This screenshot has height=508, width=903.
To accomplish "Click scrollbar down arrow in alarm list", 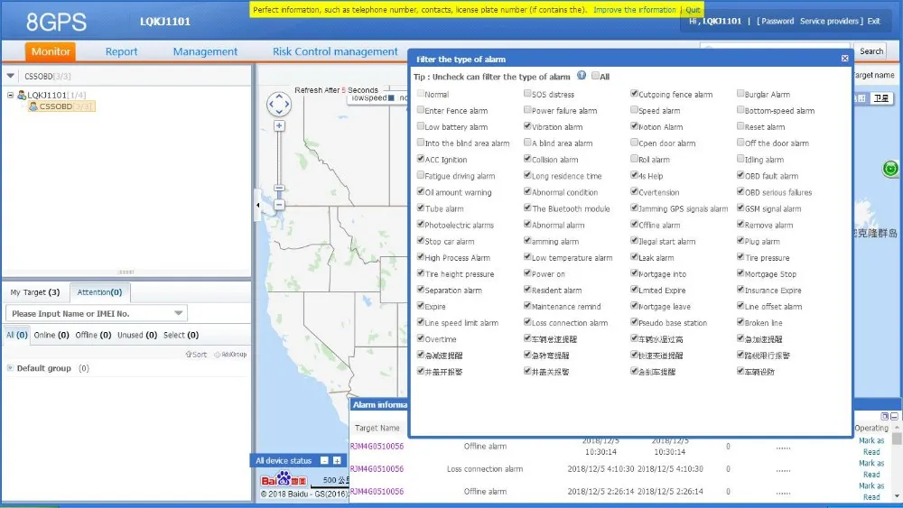I will click(x=897, y=496).
